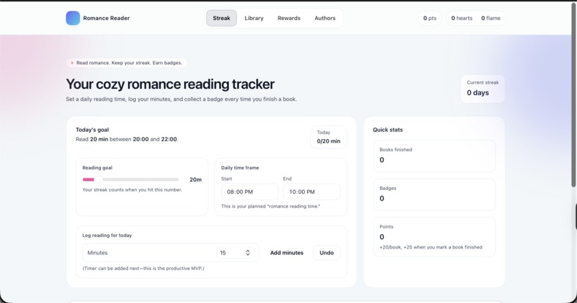Click the page vertical scrollbar

tap(573, 96)
